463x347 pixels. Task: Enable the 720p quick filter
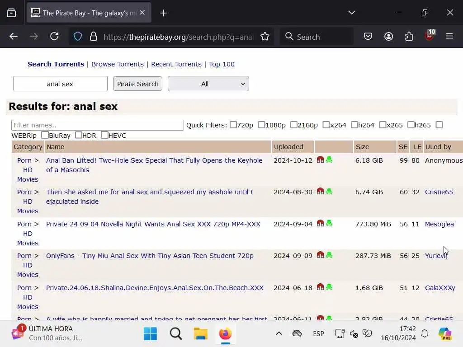[x=233, y=125]
